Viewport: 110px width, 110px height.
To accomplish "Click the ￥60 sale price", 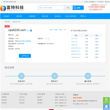I will click(x=17, y=35).
